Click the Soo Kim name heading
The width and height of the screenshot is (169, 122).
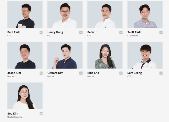[x=13, y=114]
